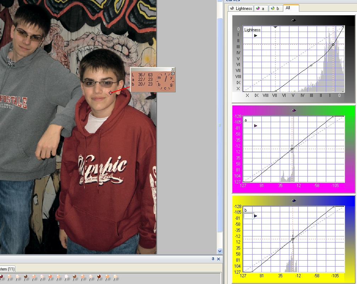Switch to the Lightness curve tab
Viewport: 357px width, 284px height.
241,9
